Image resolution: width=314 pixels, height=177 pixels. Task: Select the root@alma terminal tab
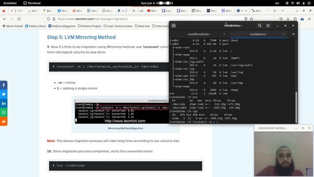259,34
